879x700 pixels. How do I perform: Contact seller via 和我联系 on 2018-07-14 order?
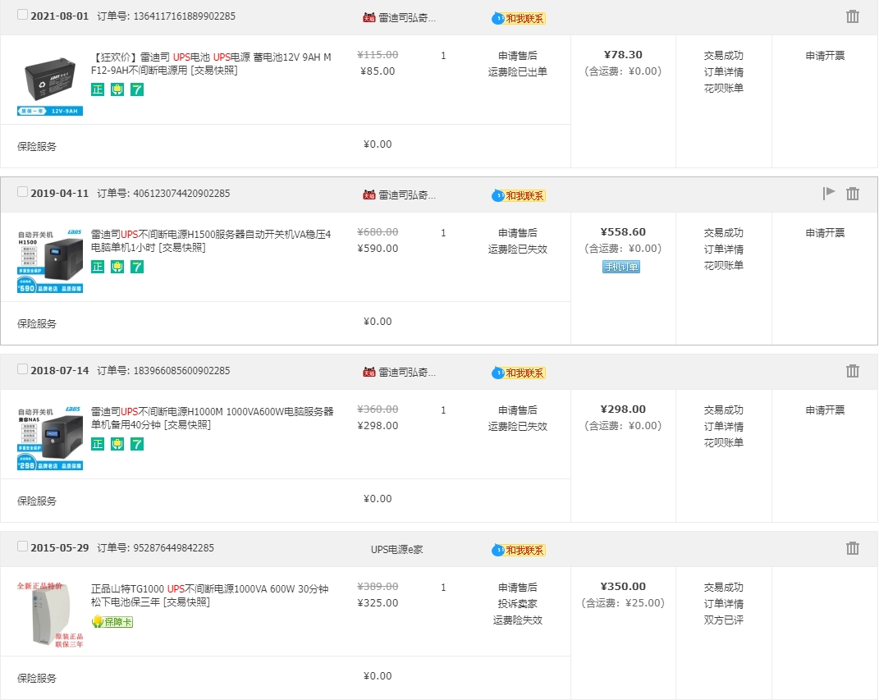[x=519, y=373]
